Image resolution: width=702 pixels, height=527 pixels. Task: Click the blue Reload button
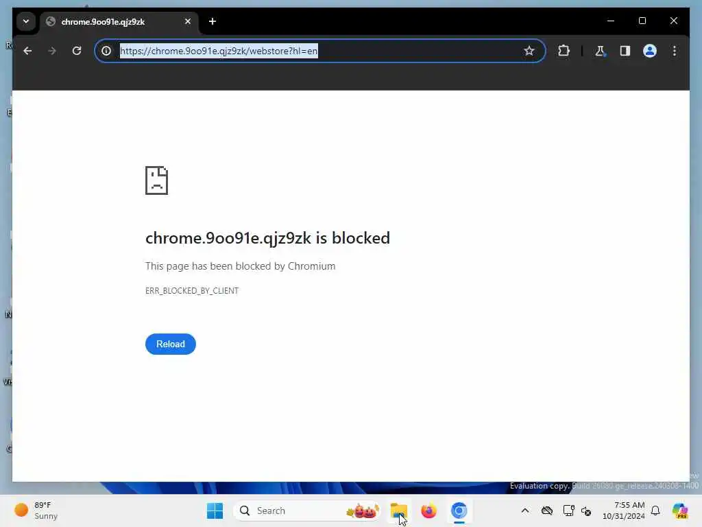[x=171, y=344]
